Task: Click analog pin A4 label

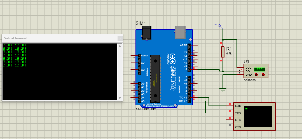Action: [x=143, y=98]
